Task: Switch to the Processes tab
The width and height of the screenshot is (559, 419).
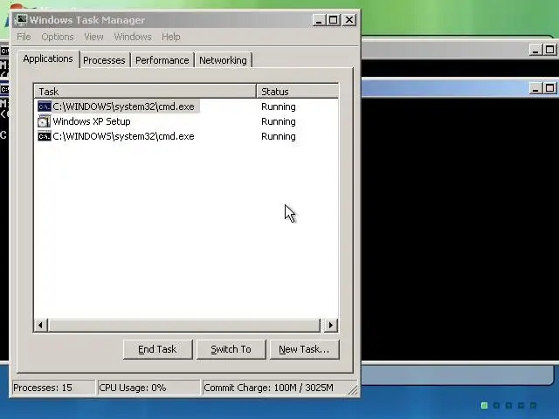Action: [104, 60]
